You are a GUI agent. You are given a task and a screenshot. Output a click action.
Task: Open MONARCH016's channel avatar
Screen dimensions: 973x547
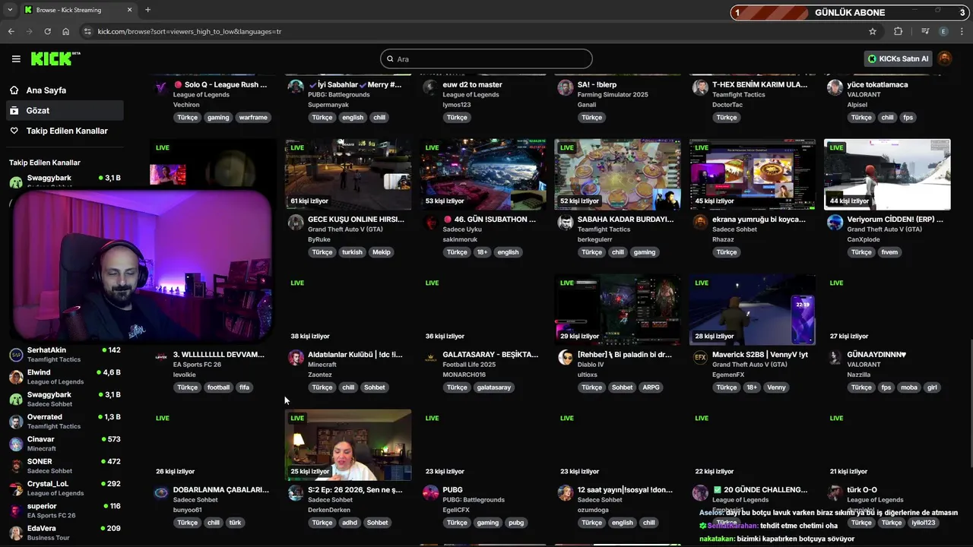[x=431, y=357]
